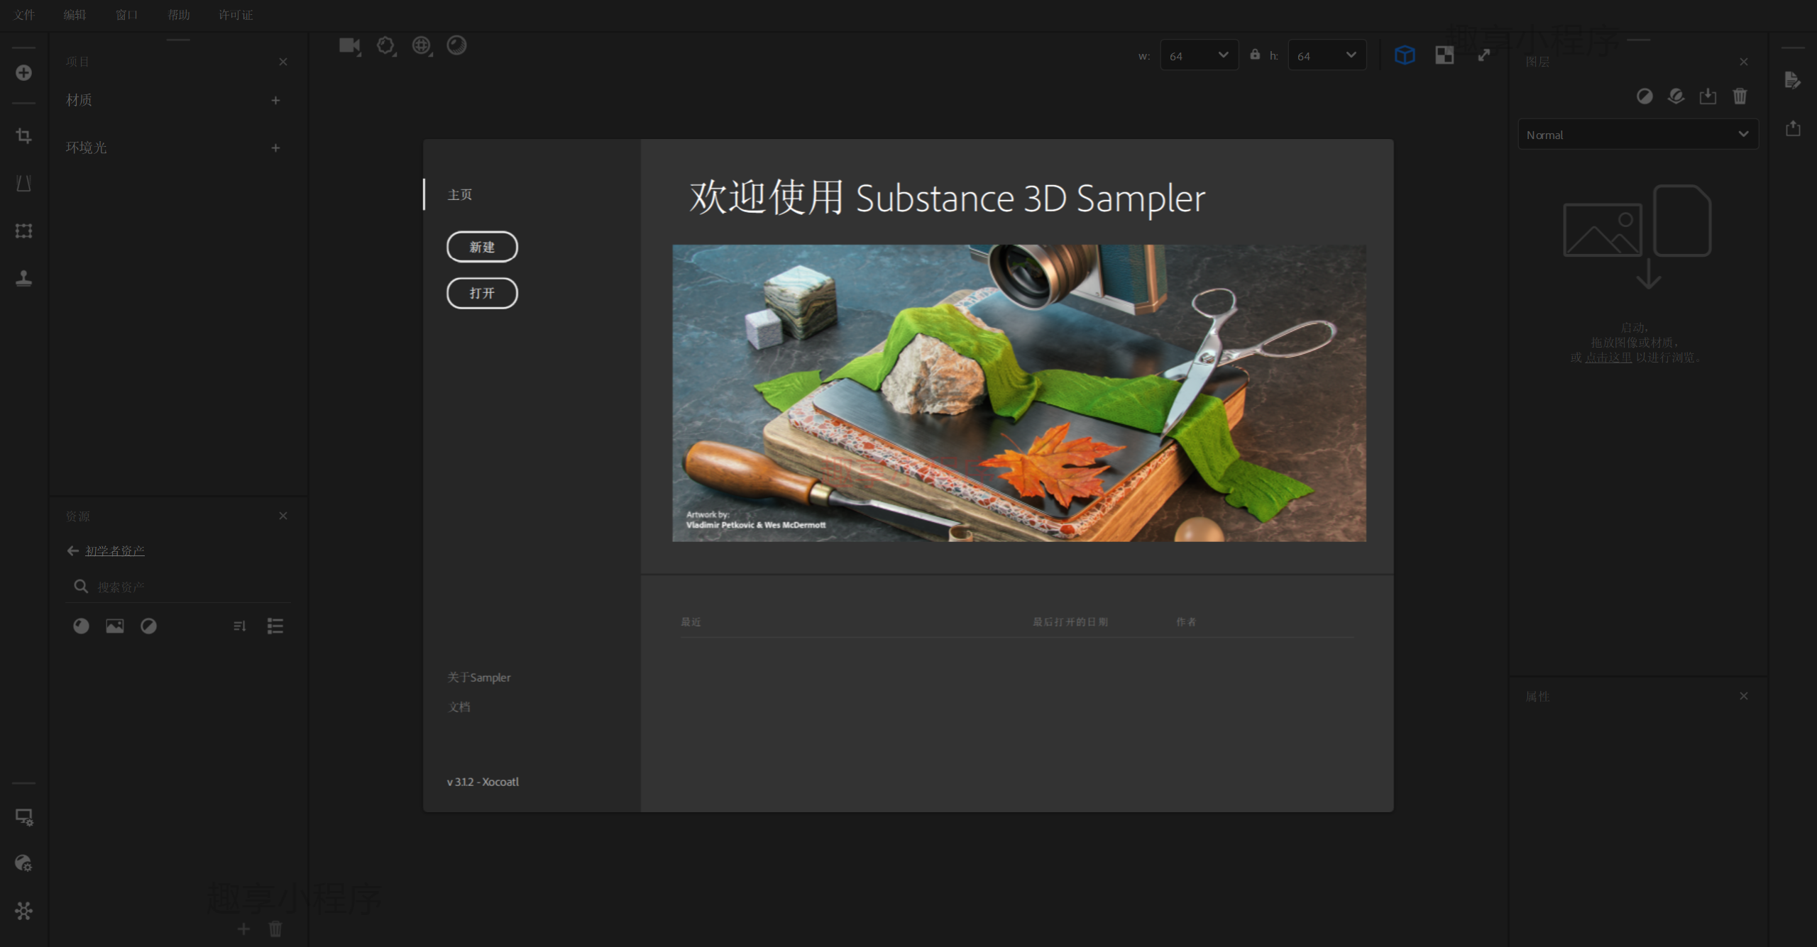
Task: Click the 最后打开的日期 column header
Action: 1070,621
